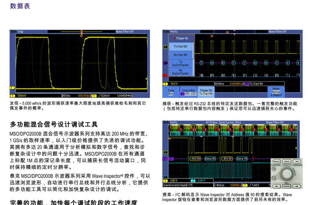
Task: Click M 10.0ms Zoom Factor: 250 X label
Action: (223, 122)
